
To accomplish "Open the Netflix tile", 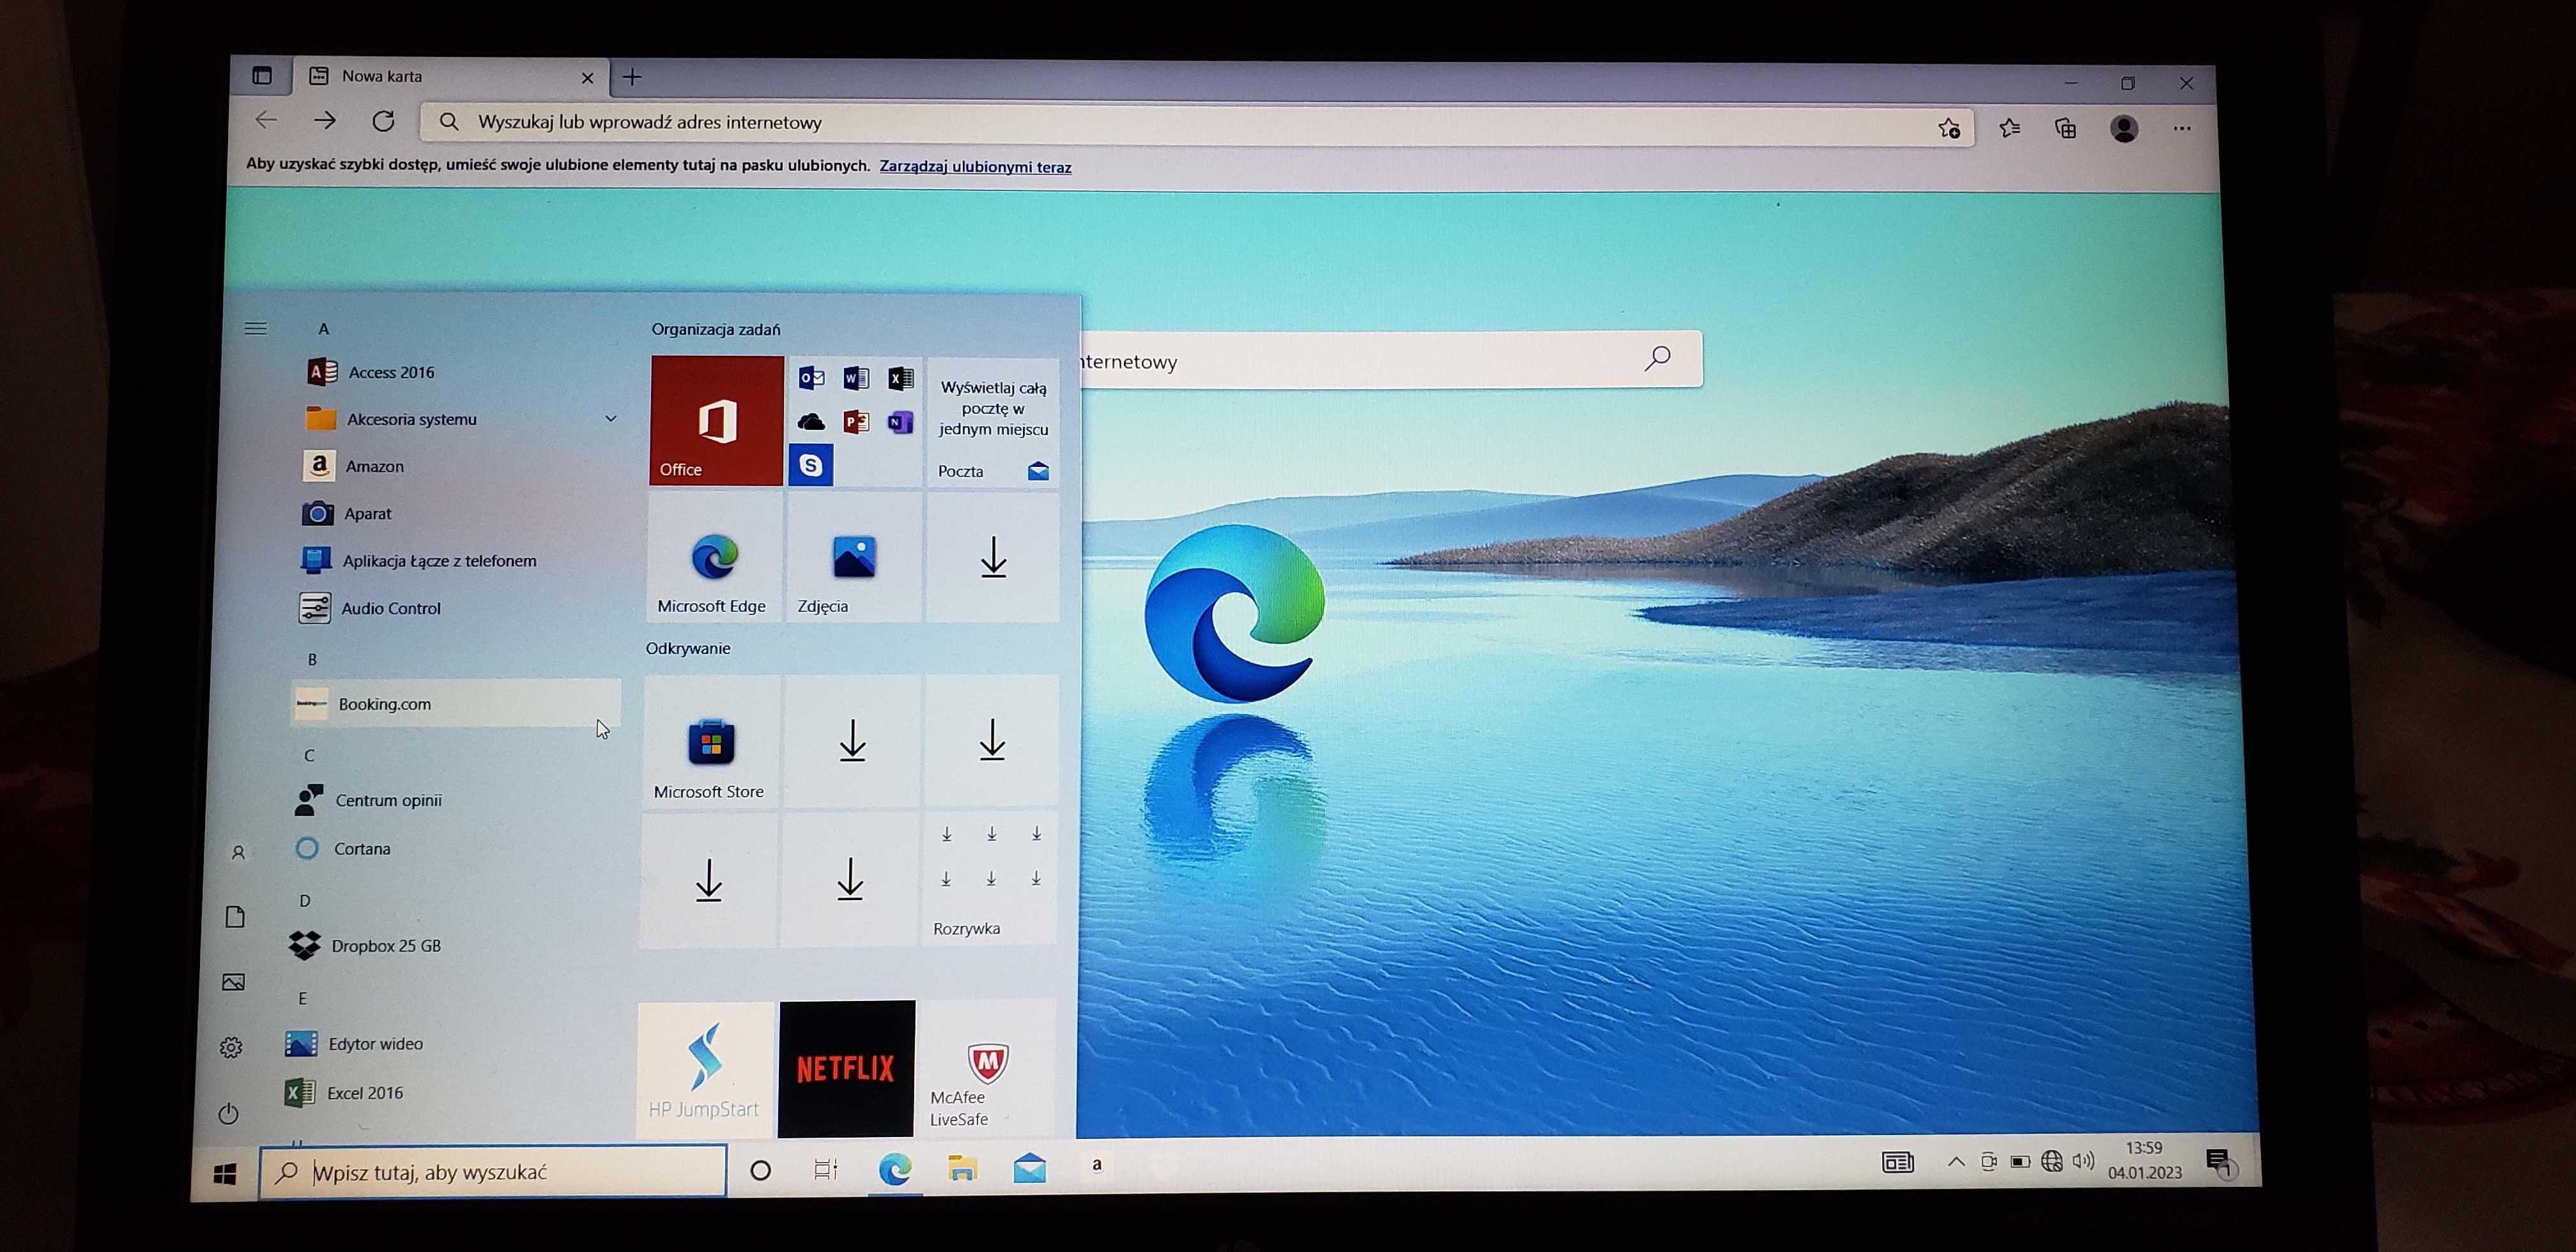I will (846, 1069).
